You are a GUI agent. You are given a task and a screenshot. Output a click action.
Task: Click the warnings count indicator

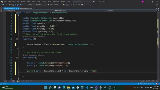18,81
